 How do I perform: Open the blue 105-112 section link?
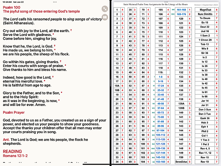click(161, 135)
